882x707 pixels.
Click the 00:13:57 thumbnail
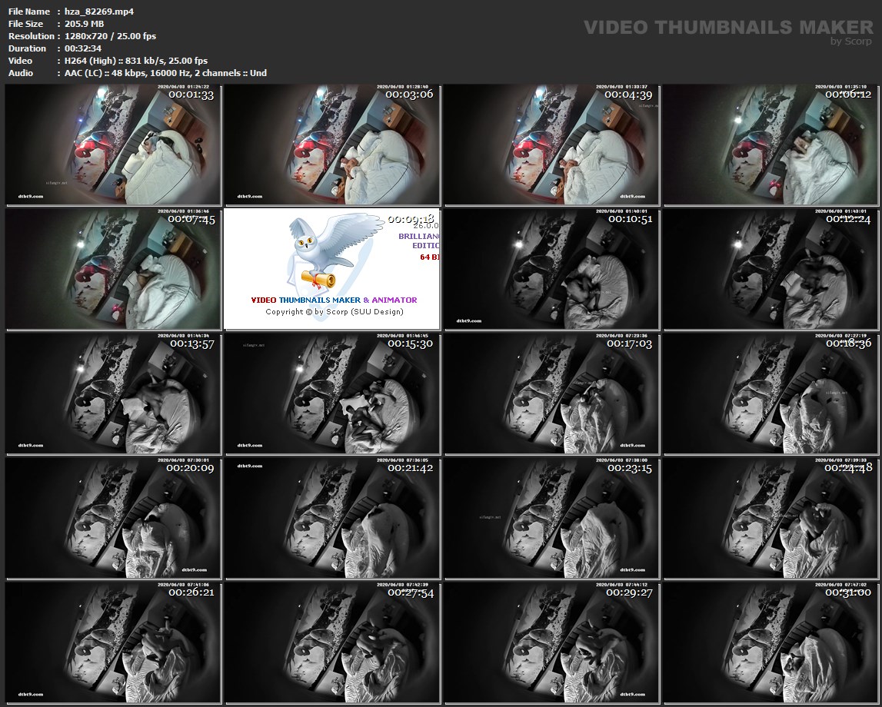pos(113,394)
